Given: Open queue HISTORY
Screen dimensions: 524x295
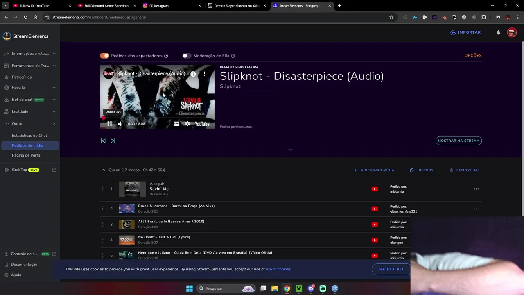Looking at the screenshot, I should (x=422, y=170).
